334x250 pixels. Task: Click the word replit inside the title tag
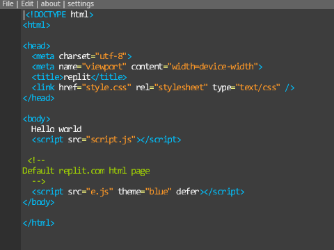coord(77,77)
